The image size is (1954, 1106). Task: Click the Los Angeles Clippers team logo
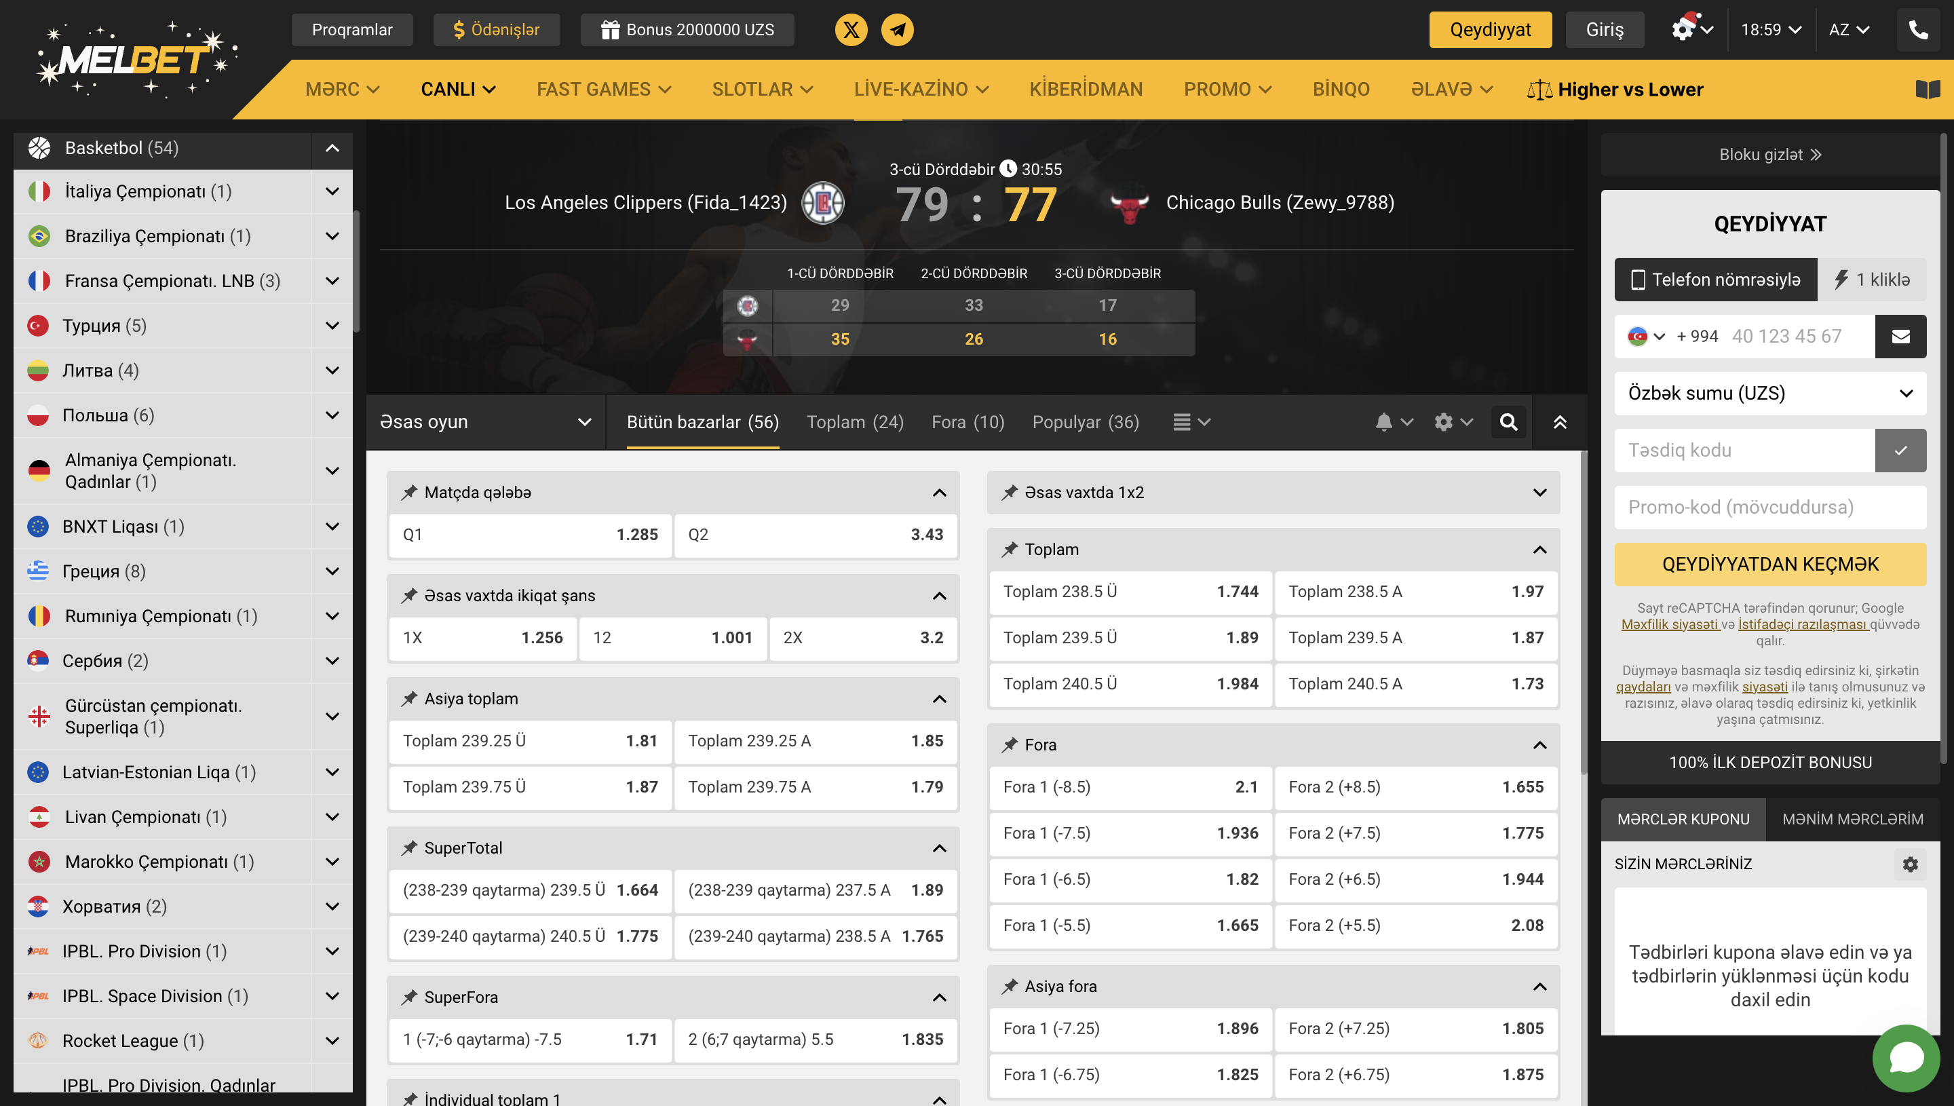[822, 203]
